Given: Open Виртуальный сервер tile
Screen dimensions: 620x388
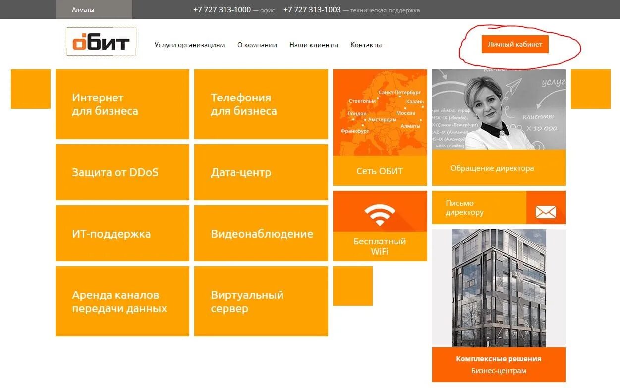Looking at the screenshot, I should click(x=261, y=301).
